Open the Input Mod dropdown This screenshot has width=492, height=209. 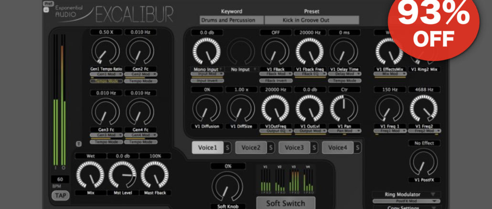207,73
